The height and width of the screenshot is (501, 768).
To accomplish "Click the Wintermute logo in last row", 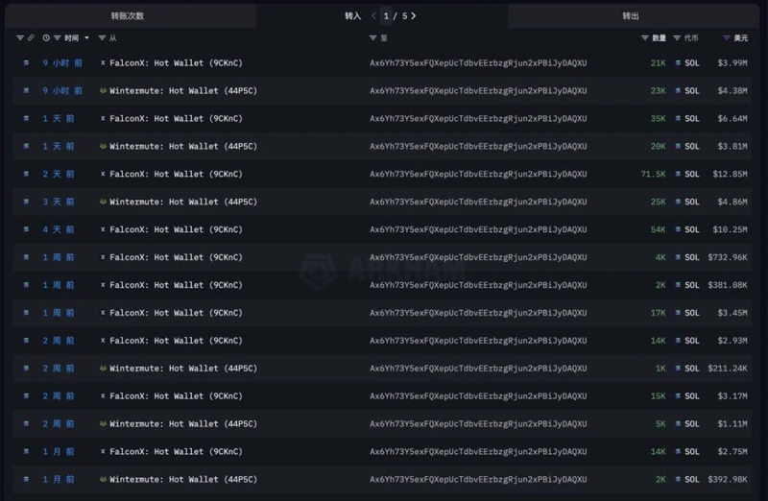I will pos(103,480).
